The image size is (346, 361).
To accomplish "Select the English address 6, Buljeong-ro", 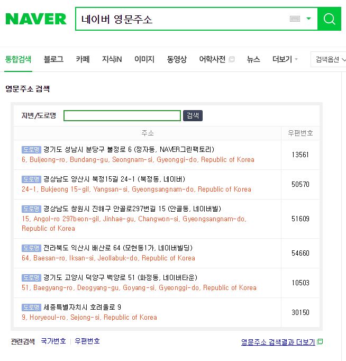I will (138, 159).
